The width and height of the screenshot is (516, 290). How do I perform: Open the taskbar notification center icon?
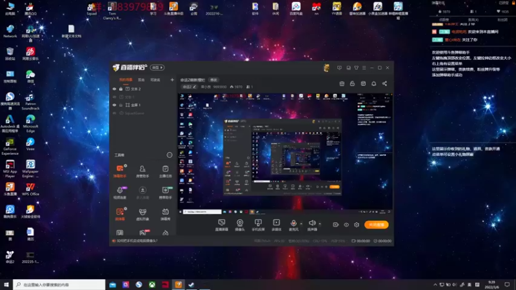507,285
